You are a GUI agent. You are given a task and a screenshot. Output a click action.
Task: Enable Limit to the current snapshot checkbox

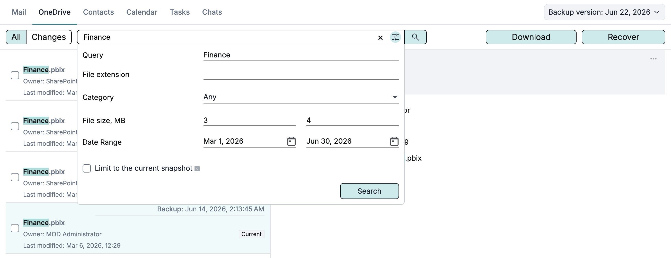87,168
